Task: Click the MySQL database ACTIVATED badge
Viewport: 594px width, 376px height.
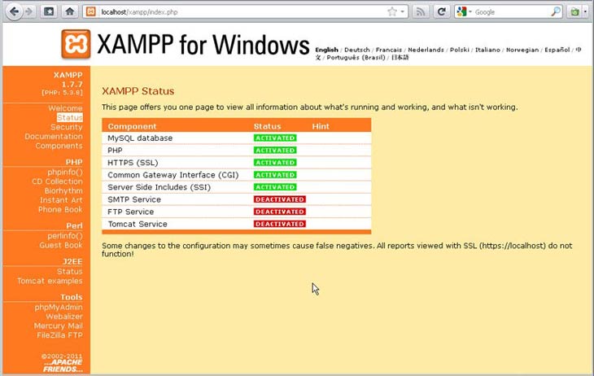Action: coord(275,138)
